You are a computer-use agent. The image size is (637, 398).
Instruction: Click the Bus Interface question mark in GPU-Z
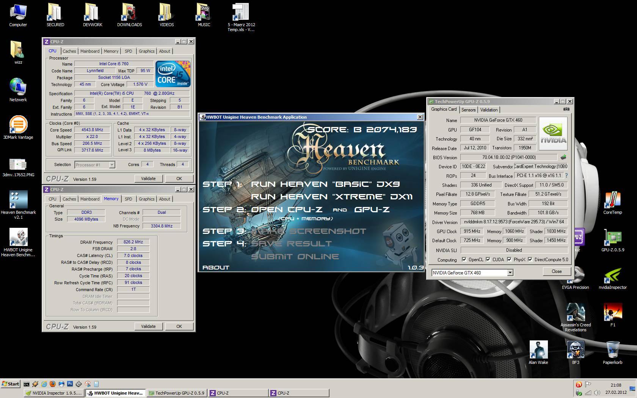[566, 175]
